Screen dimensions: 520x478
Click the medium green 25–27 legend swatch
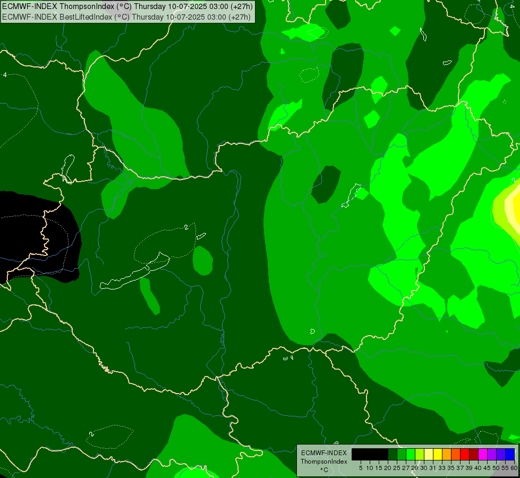click(x=402, y=454)
